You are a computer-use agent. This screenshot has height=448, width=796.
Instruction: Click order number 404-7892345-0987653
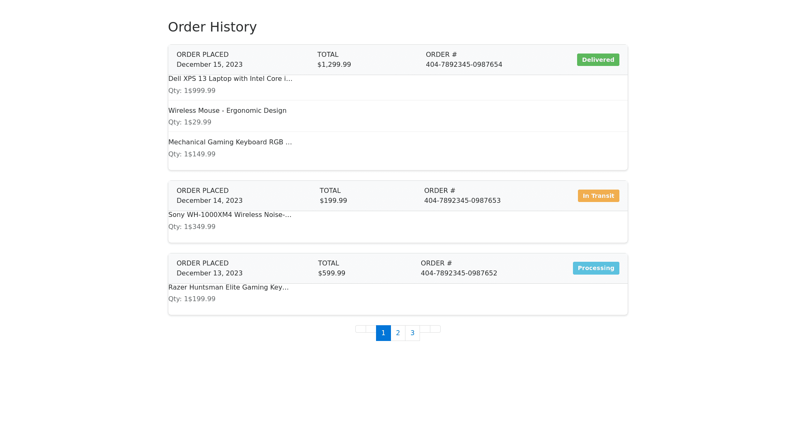(462, 201)
